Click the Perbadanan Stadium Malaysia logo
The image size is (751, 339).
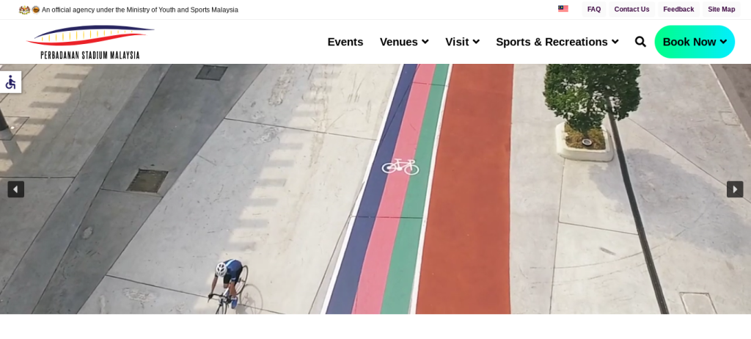point(90,43)
